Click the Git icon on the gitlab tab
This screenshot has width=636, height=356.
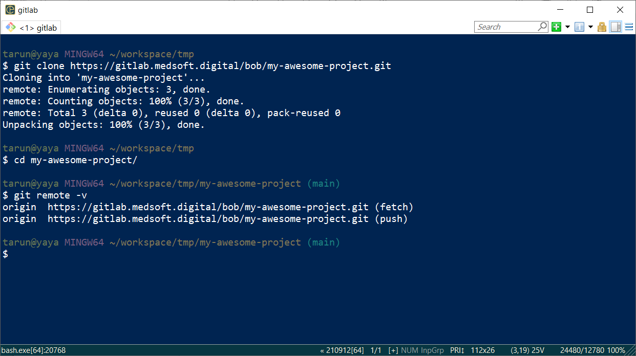[x=10, y=28]
